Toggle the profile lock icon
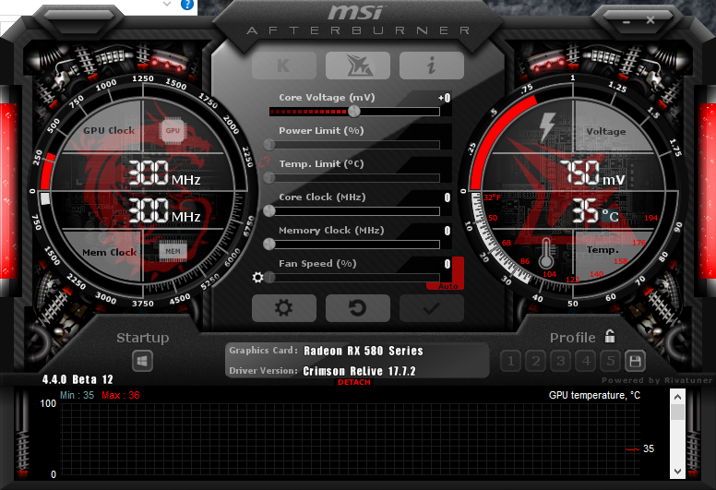The image size is (716, 490). coord(610,336)
